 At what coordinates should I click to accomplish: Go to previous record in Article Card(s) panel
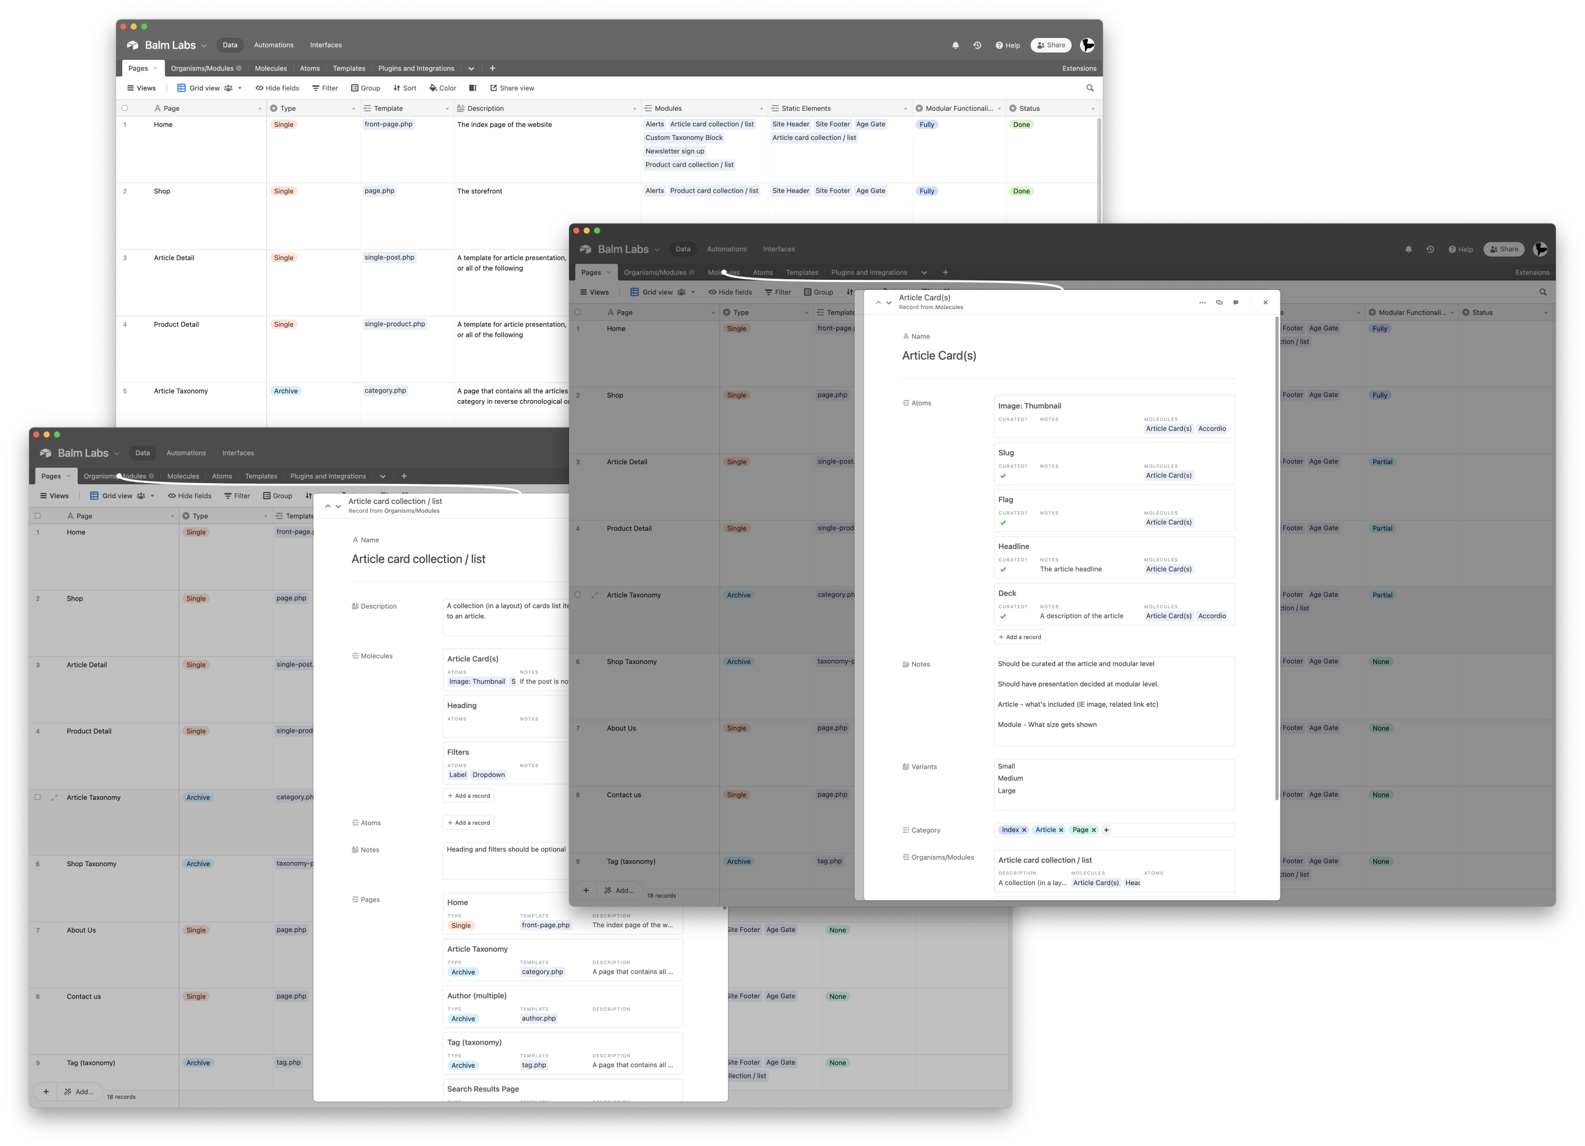tap(878, 302)
